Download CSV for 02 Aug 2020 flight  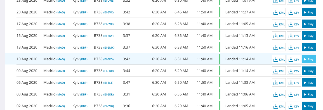click(294, 106)
